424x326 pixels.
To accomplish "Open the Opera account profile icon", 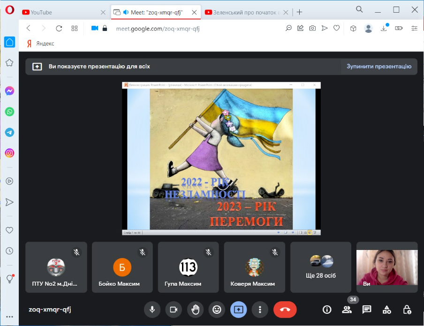I will [368, 29].
